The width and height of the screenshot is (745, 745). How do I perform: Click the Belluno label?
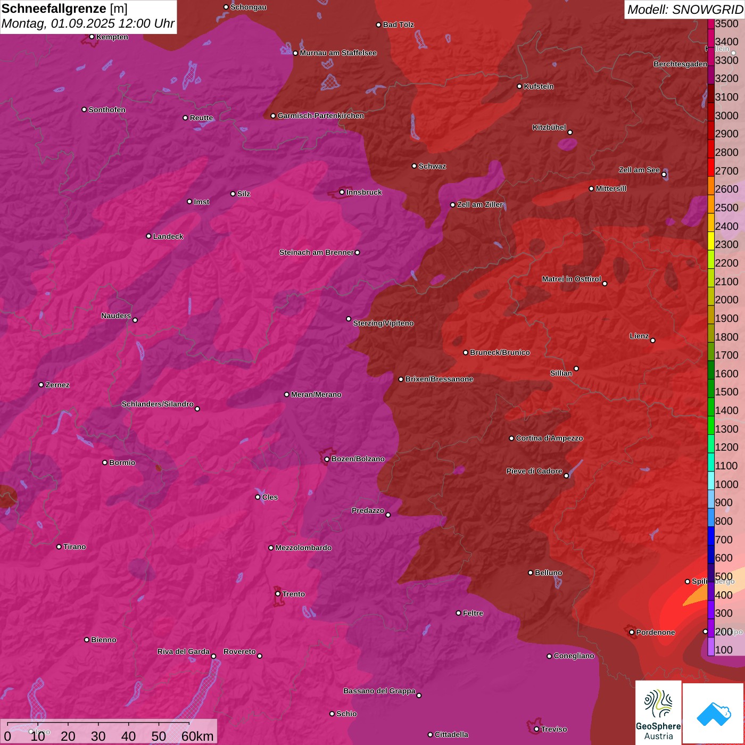[x=548, y=573]
